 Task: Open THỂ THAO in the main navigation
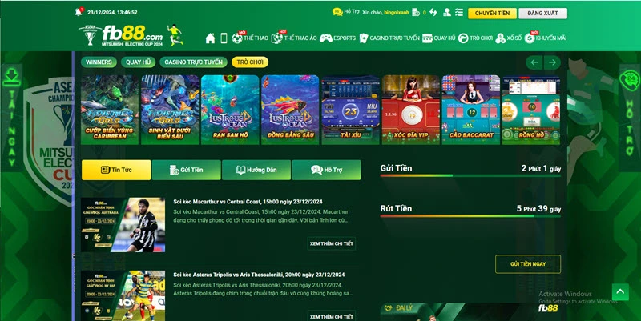pyautogui.click(x=250, y=38)
